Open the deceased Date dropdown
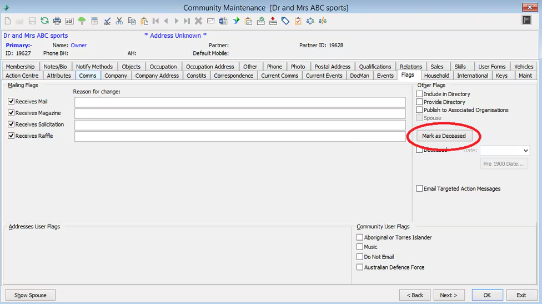Screen dimensions: 542x304 coord(525,151)
